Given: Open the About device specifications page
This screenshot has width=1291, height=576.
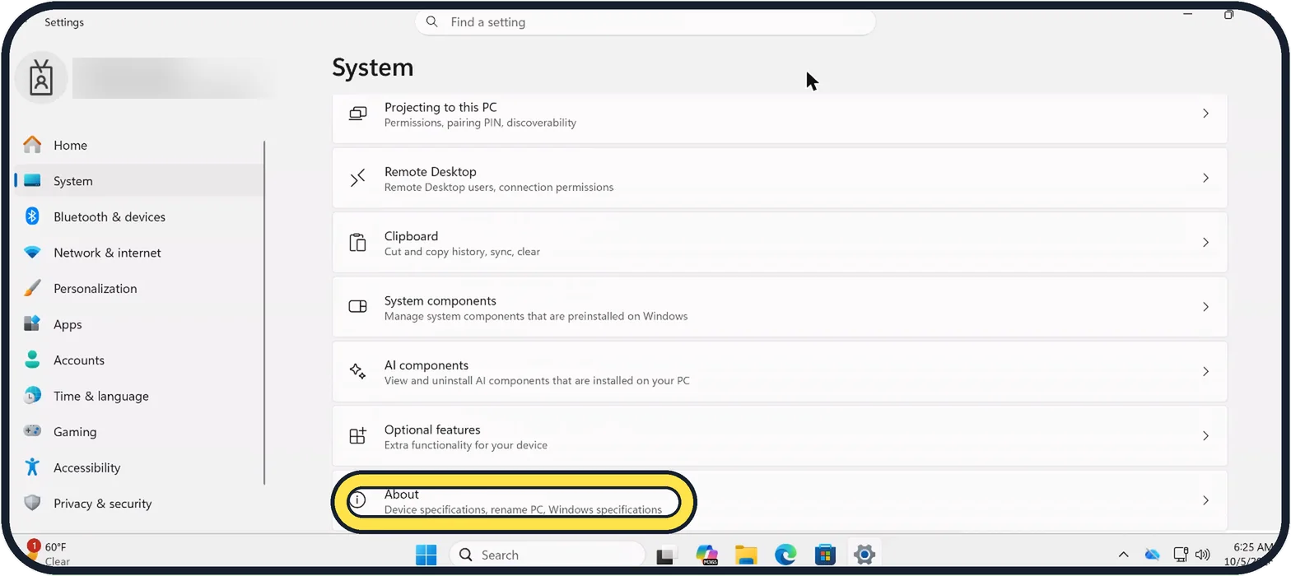Looking at the screenshot, I should click(780, 500).
